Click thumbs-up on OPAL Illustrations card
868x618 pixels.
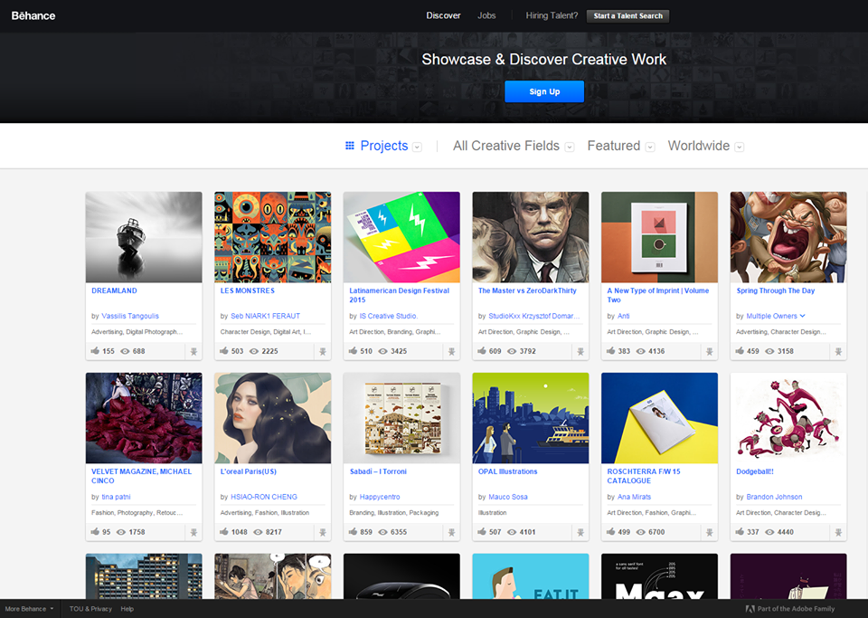tap(482, 532)
